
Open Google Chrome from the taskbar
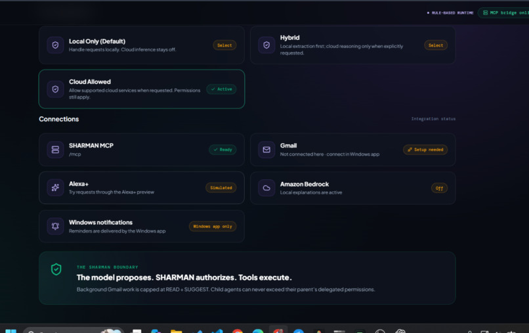238,331
